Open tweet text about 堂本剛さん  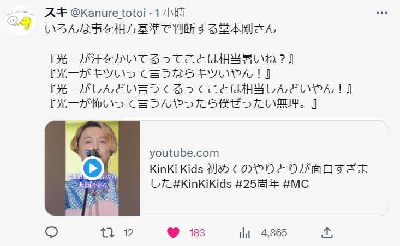(x=160, y=29)
